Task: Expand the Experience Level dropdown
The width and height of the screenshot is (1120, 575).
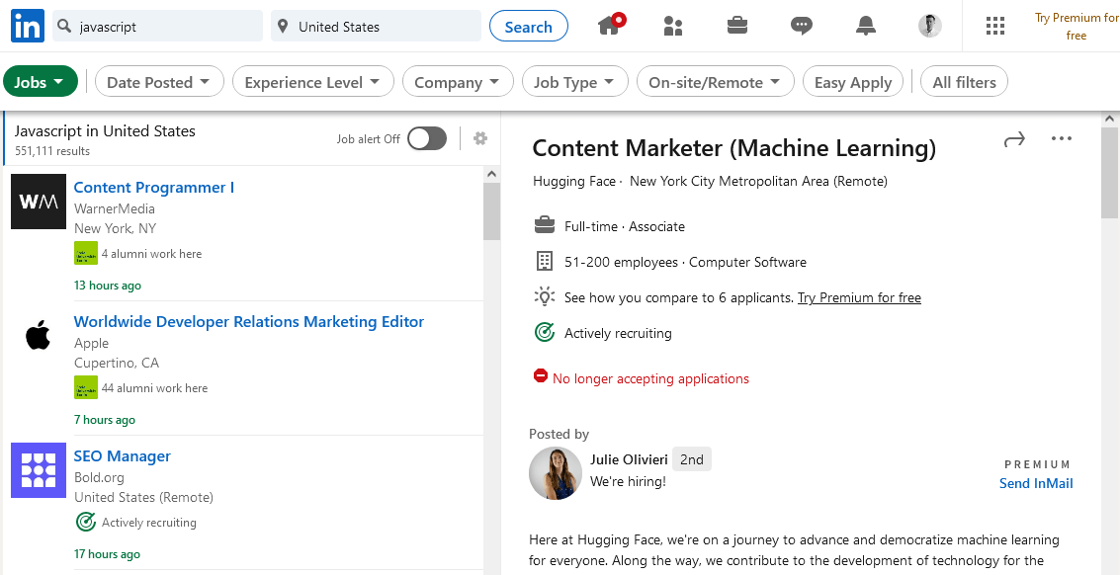Action: (313, 82)
